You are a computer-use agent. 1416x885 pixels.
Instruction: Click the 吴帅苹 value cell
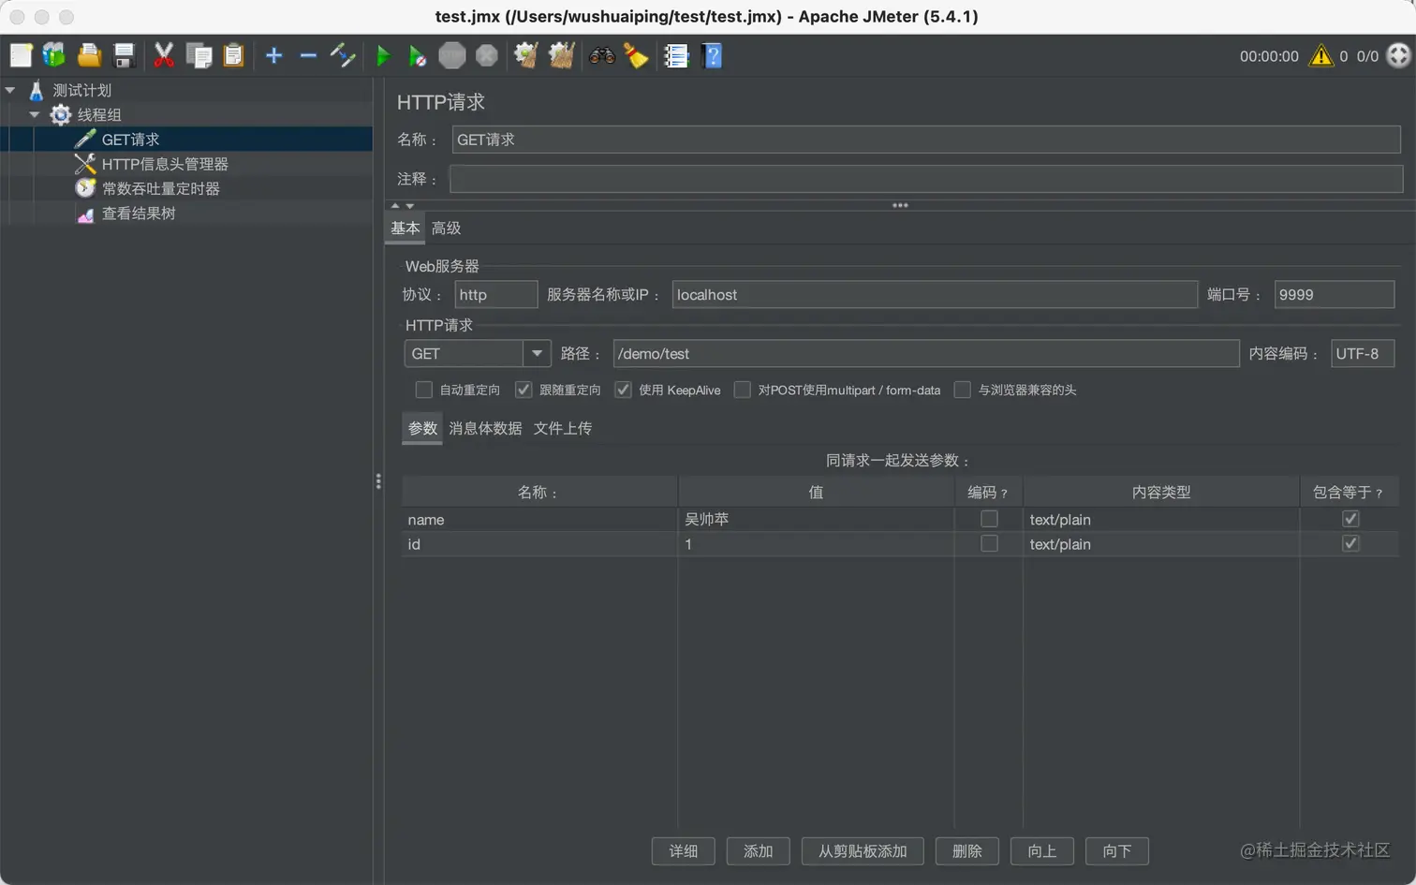coord(816,520)
